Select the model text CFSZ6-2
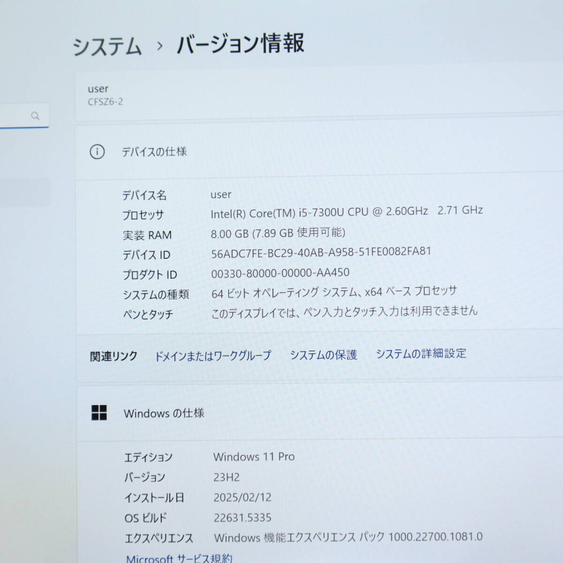 click(x=106, y=101)
